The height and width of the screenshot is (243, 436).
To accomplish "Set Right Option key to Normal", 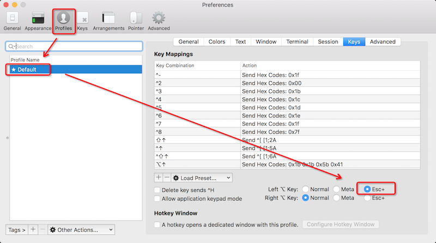I will [305, 198].
